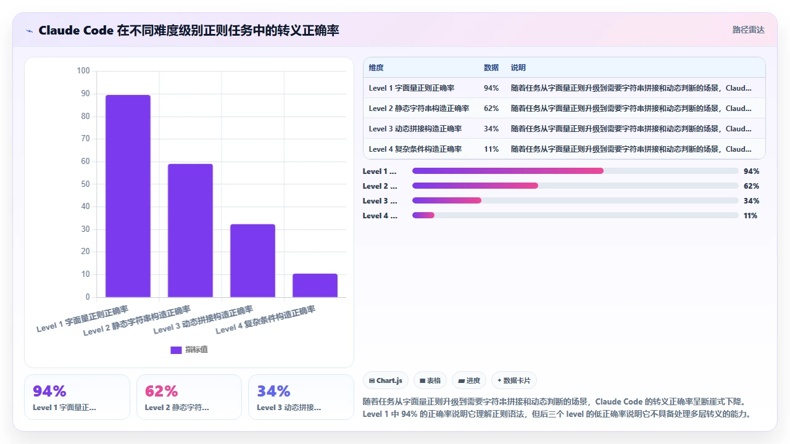The height and width of the screenshot is (444, 790).
Task: Open the 34% Level 3 data card
Action: [x=301, y=397]
